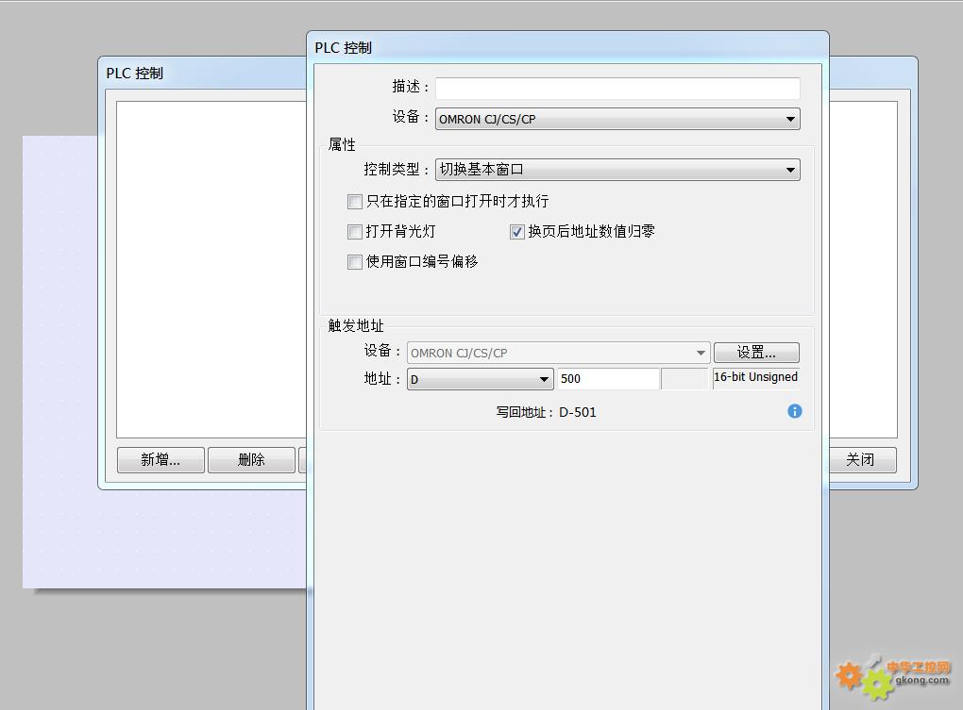Enable the 使用窗口编号偏移 checkbox
Viewport: 963px width, 710px height.
click(x=355, y=262)
